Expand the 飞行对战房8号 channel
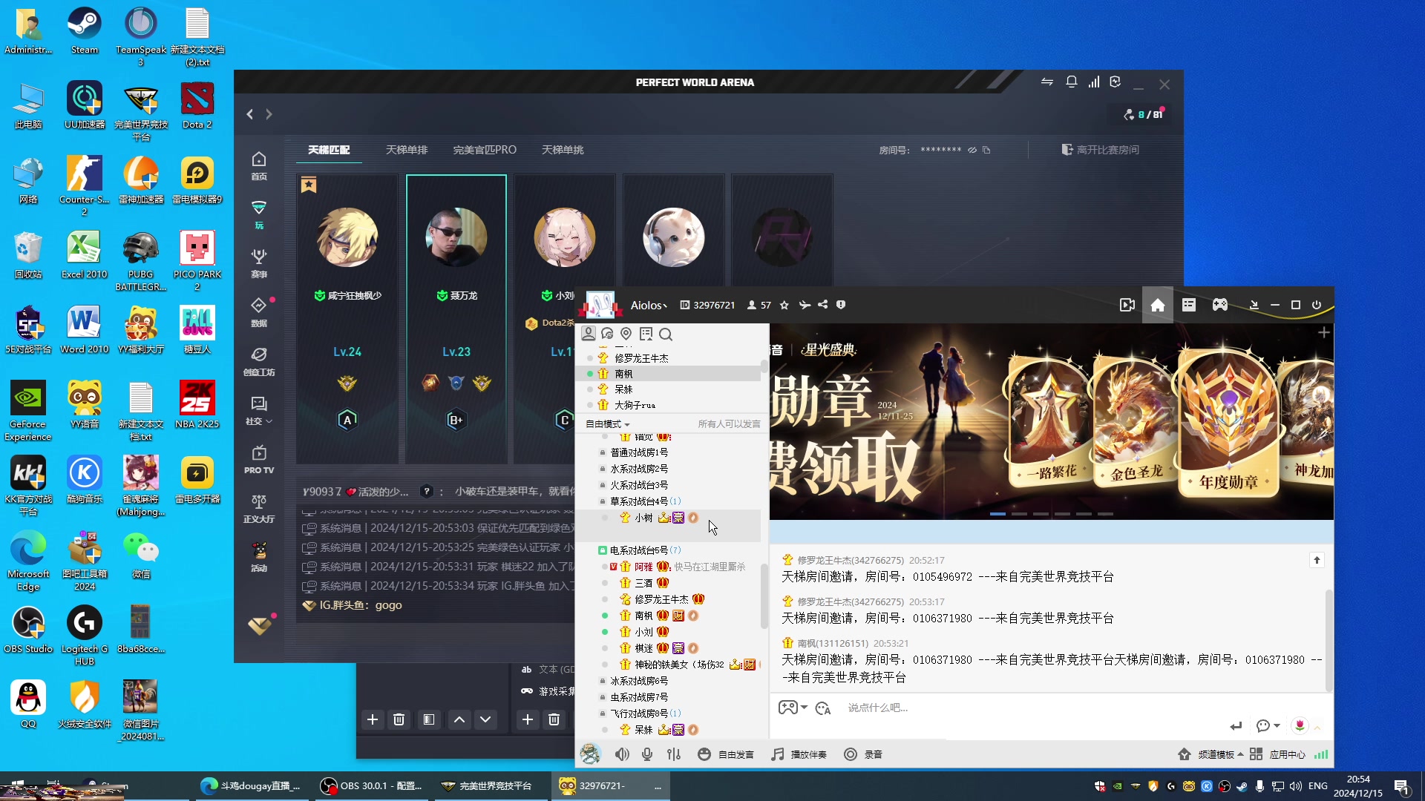1425x801 pixels. pyautogui.click(x=638, y=713)
